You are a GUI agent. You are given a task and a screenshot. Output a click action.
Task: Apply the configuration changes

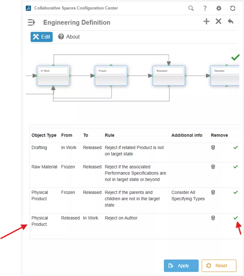(181, 266)
